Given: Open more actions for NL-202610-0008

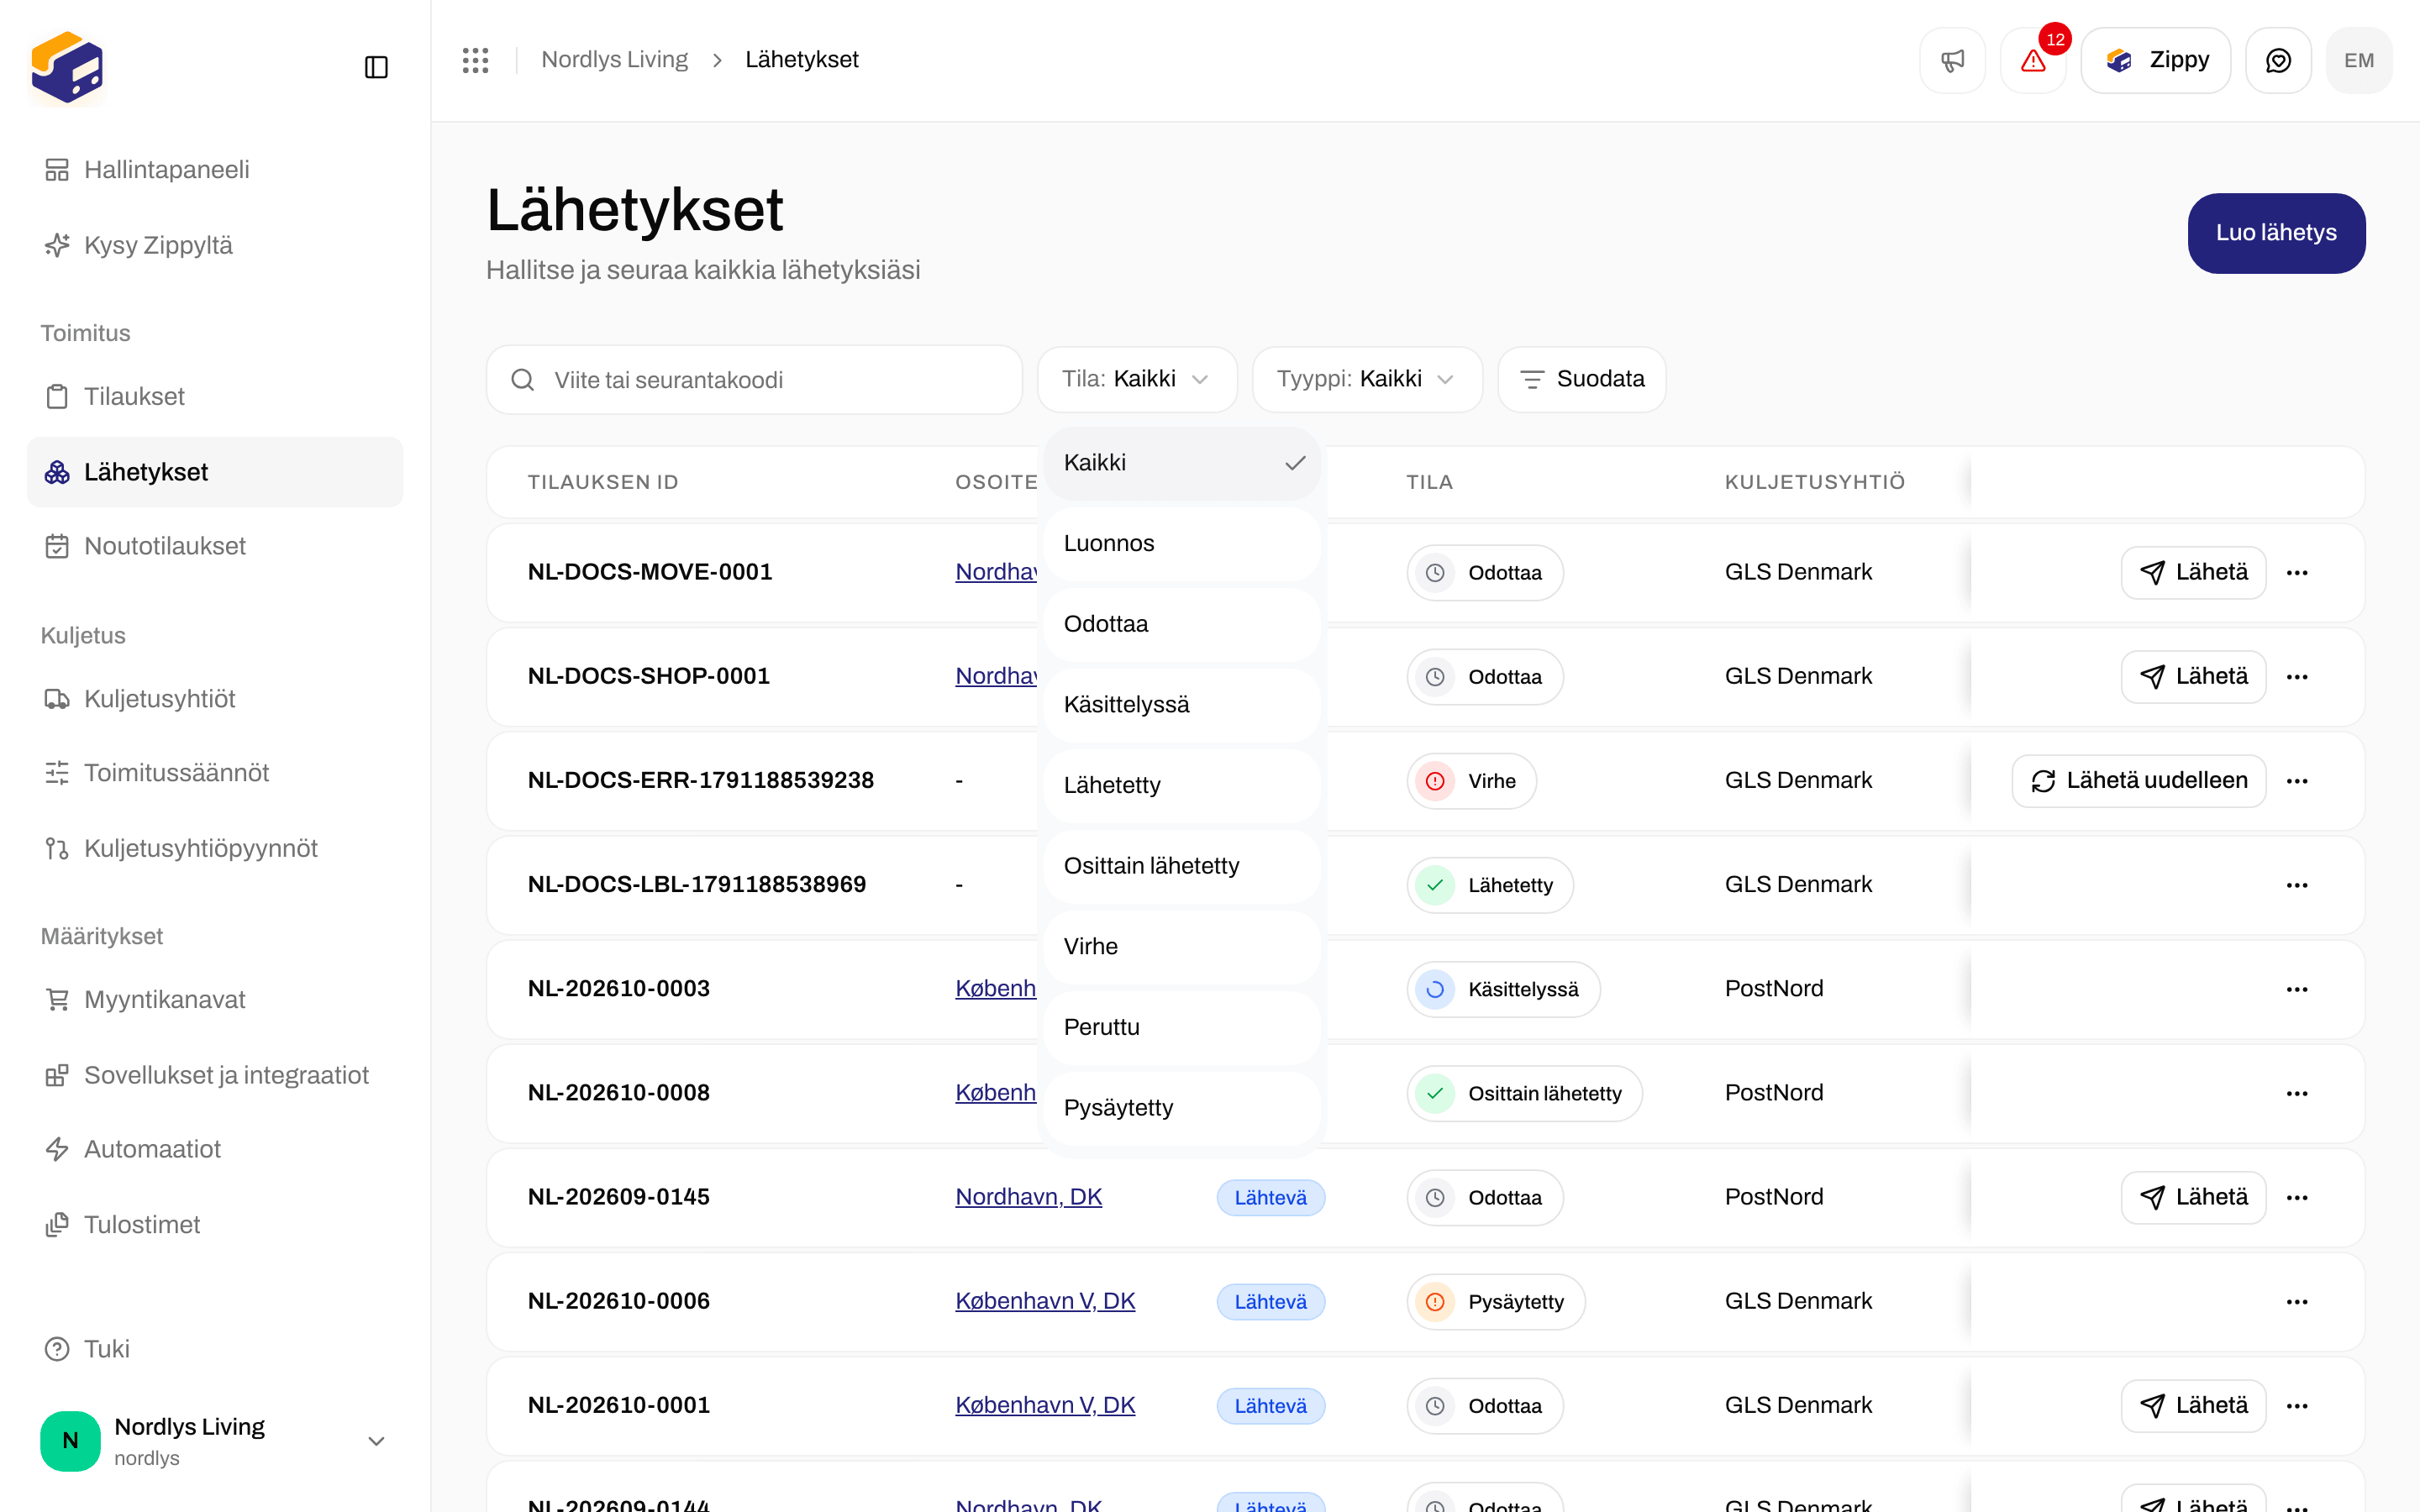Looking at the screenshot, I should point(2297,1092).
